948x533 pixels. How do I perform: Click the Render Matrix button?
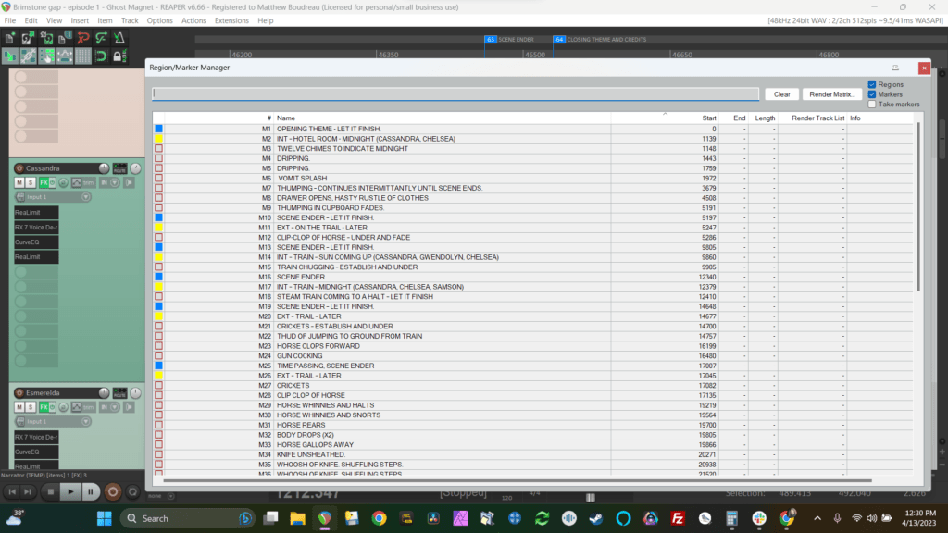coord(831,94)
